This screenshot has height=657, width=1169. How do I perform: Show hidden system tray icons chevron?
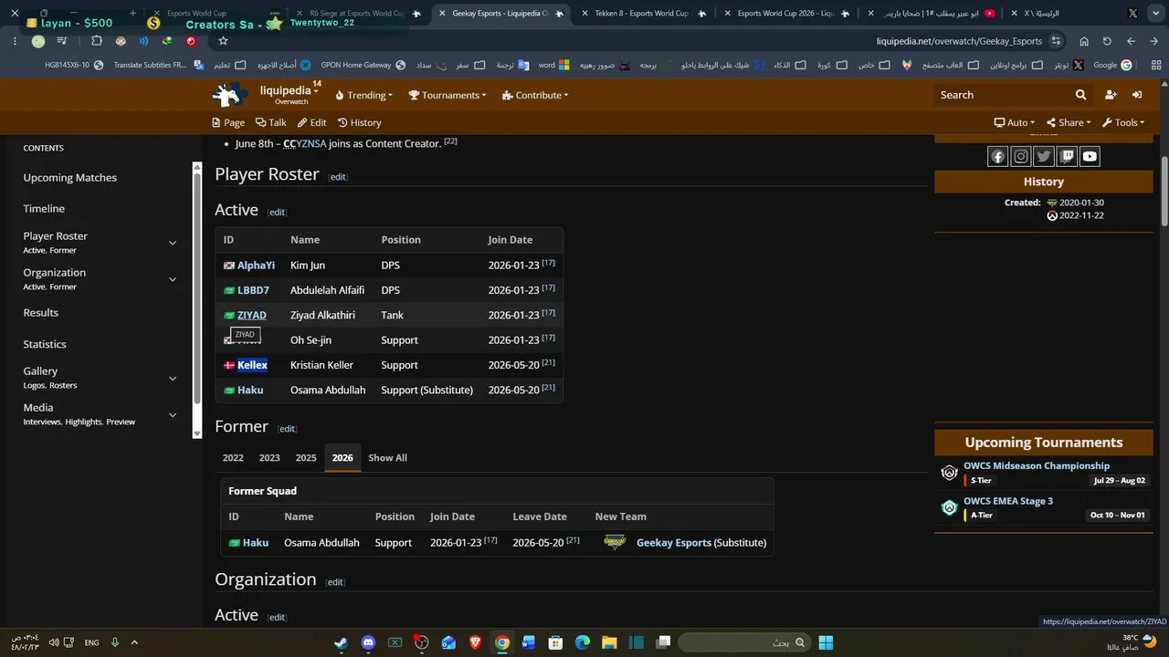[134, 642]
